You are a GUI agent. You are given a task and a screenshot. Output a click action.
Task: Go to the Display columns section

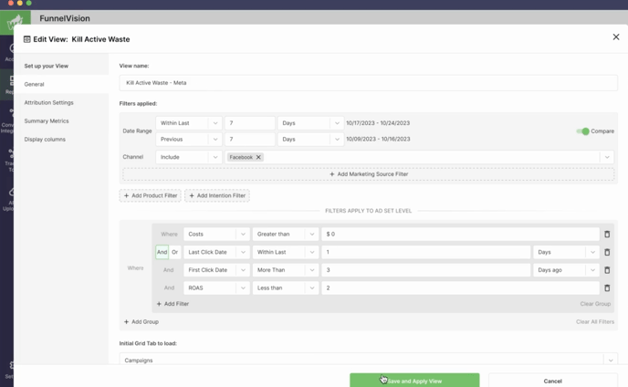[x=45, y=140]
